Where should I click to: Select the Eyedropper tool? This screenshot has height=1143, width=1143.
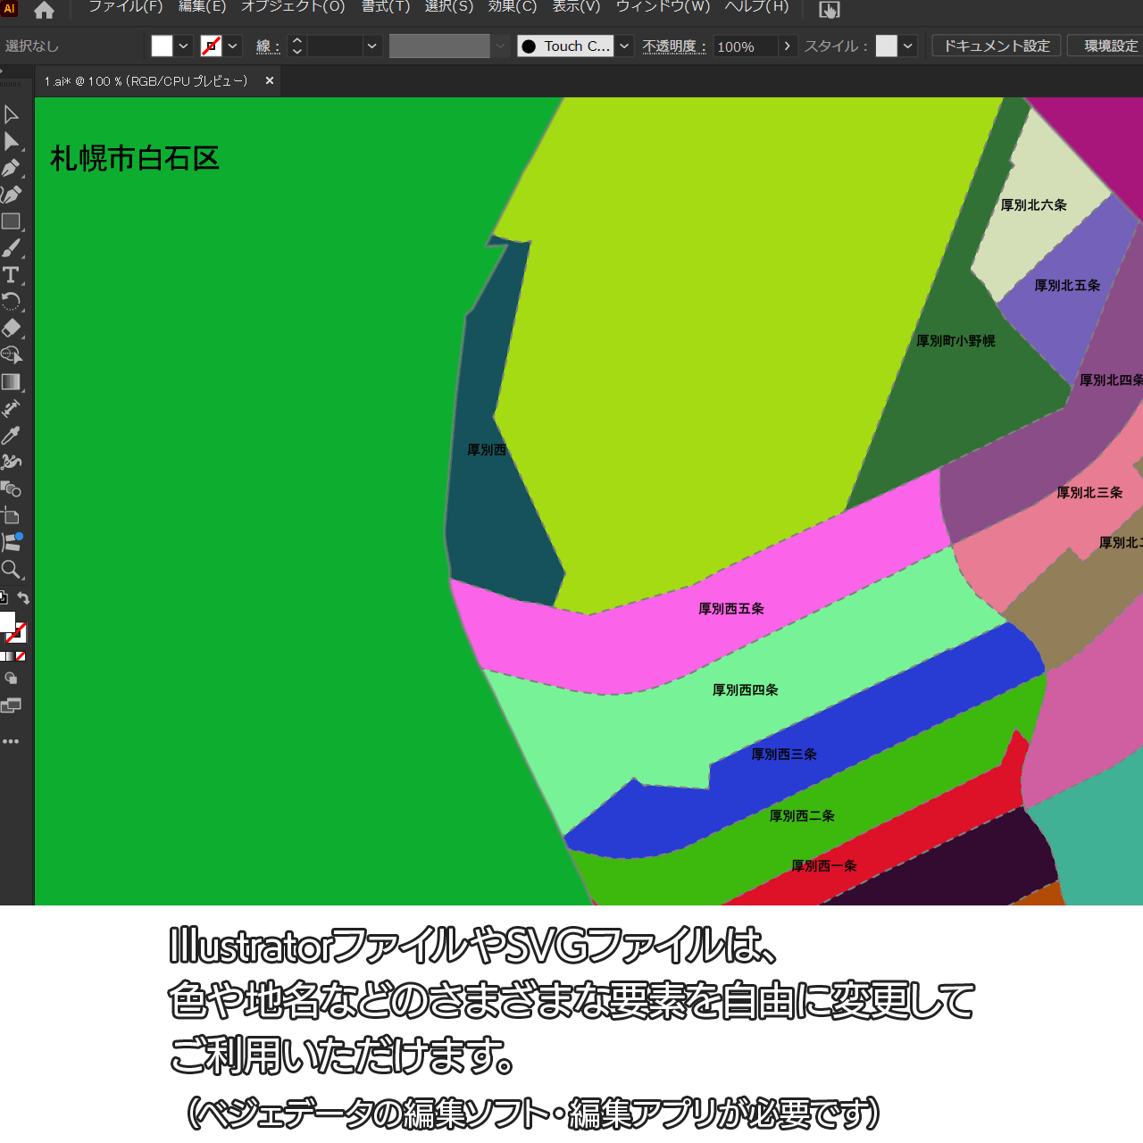12,436
